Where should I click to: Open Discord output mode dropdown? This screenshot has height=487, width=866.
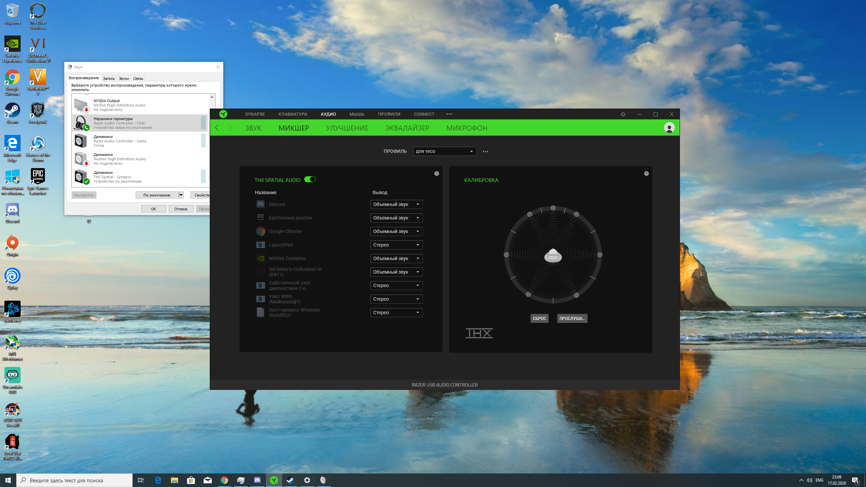click(x=396, y=204)
